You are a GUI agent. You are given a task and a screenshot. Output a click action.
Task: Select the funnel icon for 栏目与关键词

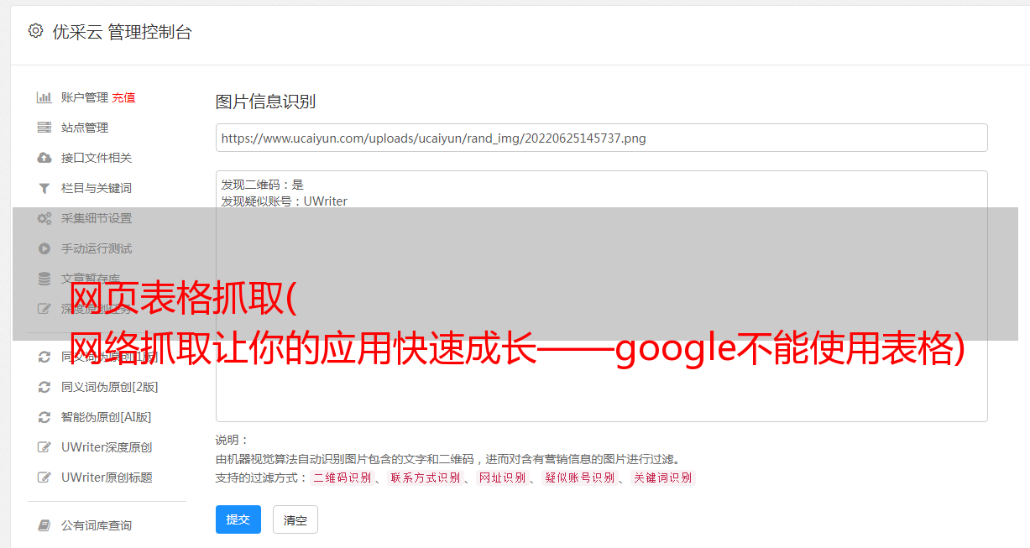pyautogui.click(x=44, y=188)
